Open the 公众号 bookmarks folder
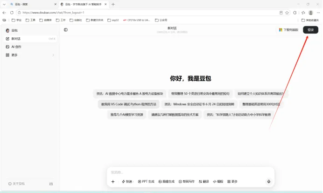Viewport: 323px width, 193px height. click(161, 20)
